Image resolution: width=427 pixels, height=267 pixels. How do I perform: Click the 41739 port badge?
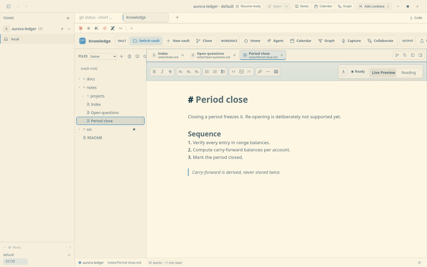[15, 261]
